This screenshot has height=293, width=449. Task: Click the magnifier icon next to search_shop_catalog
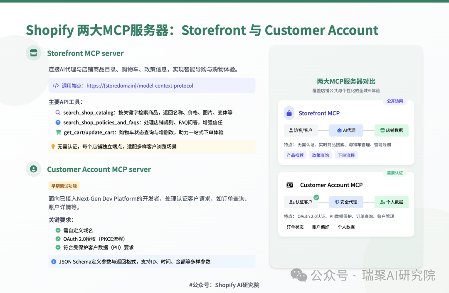(x=58, y=112)
